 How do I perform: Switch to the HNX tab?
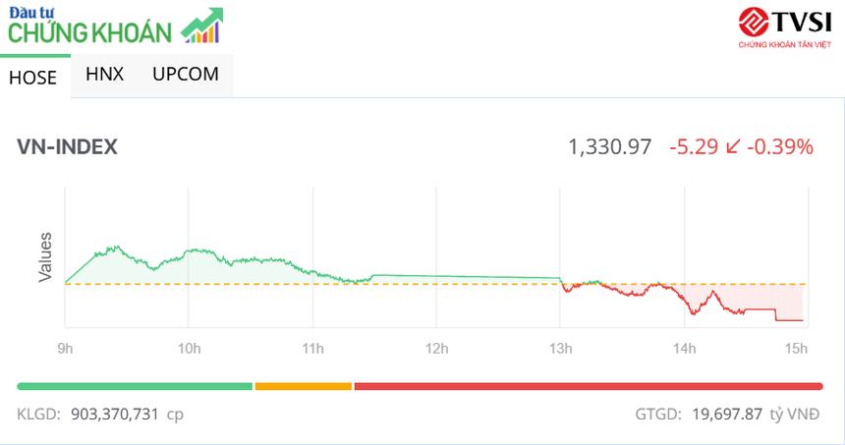point(104,74)
